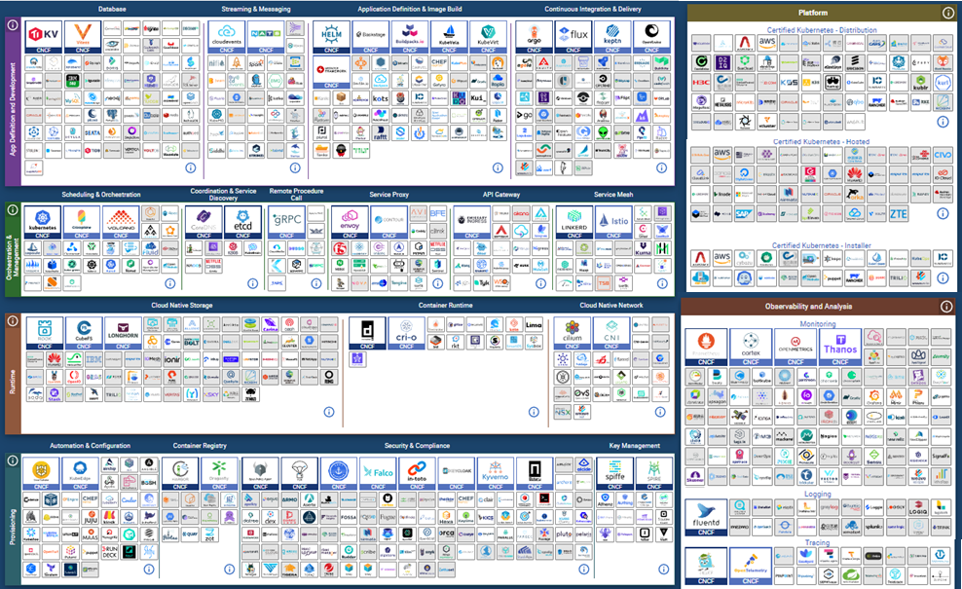Open the cortex project card

[751, 347]
